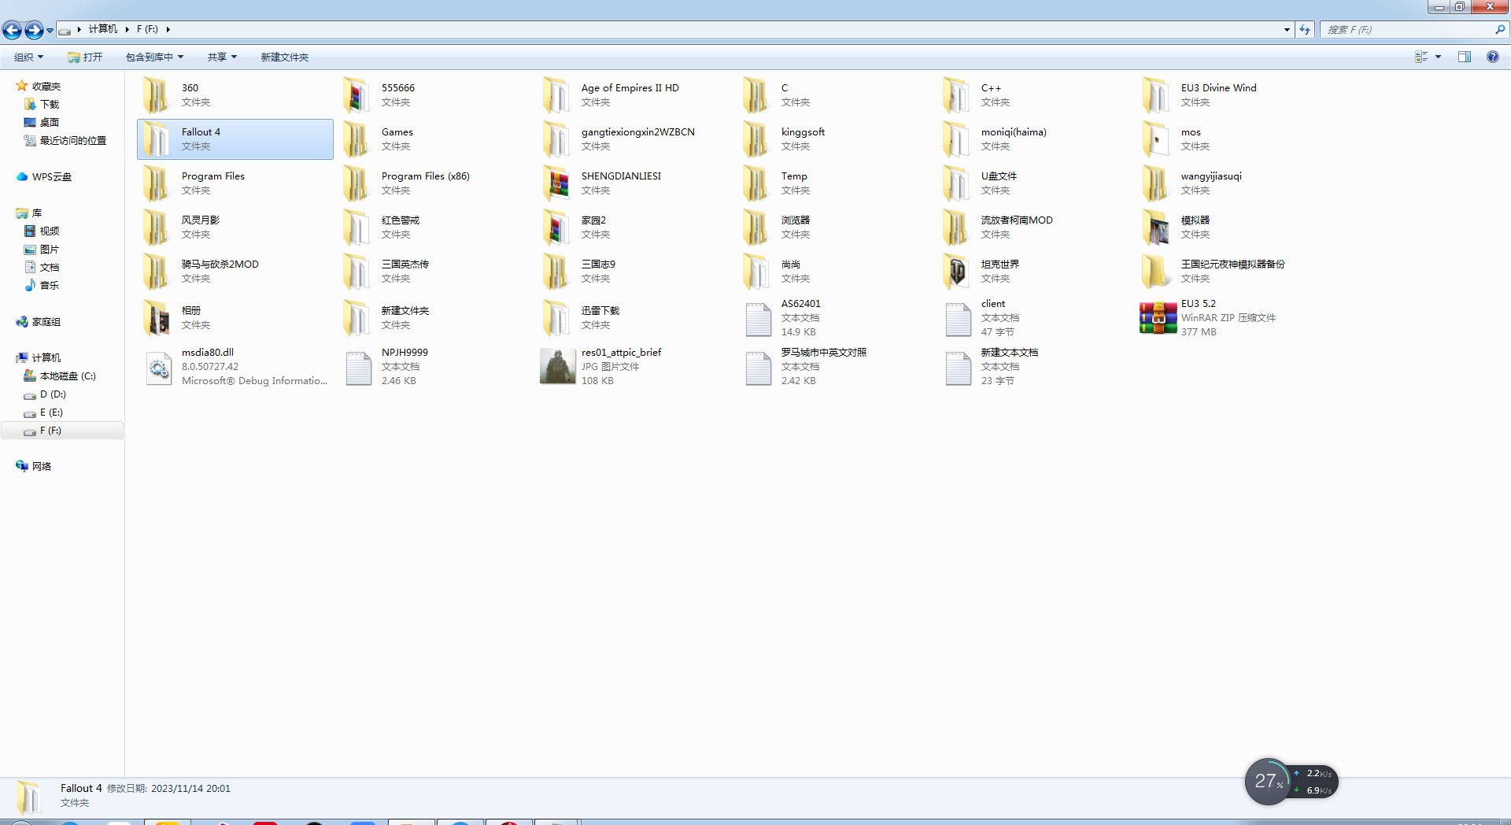
Task: Select res01_attpic_brief image thumbnail
Action: pyautogui.click(x=558, y=366)
